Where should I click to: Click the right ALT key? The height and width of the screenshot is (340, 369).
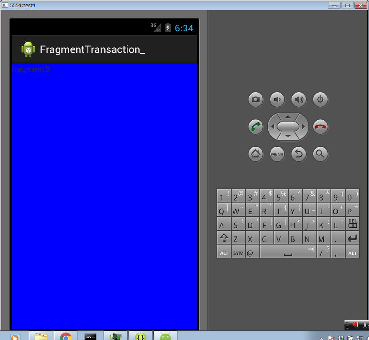coord(352,252)
